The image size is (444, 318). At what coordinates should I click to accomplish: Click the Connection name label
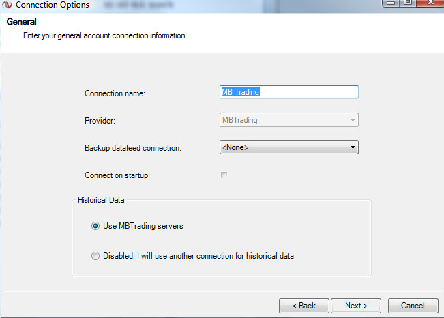(115, 93)
